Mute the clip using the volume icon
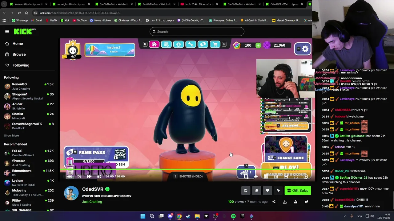This screenshot has height=221, width=394. coord(99,176)
